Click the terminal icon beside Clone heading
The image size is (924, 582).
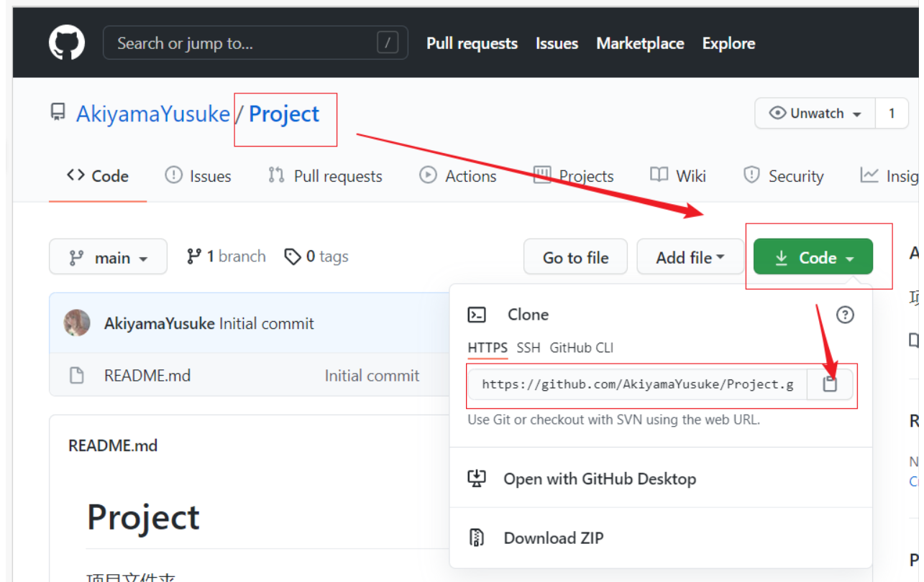tap(477, 315)
